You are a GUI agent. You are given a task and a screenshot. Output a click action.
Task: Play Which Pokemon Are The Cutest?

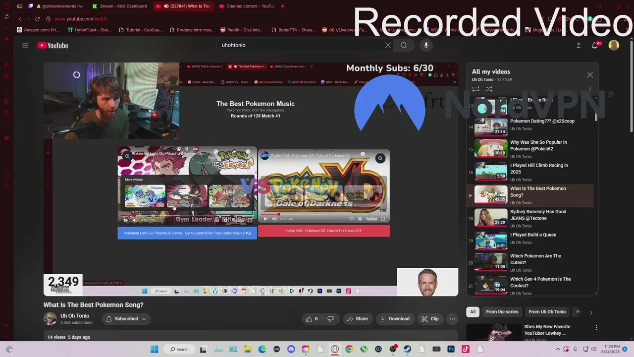(x=530, y=264)
